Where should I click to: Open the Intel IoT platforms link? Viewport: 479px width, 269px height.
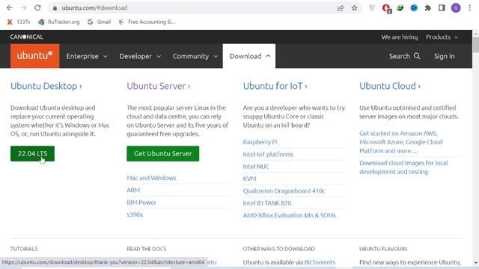[x=268, y=154]
